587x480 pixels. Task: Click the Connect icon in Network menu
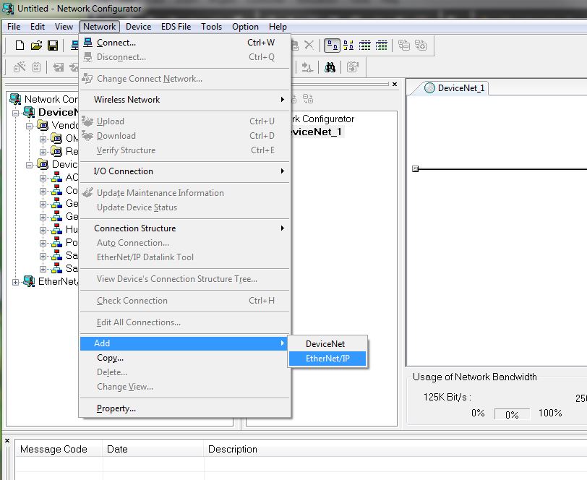click(x=87, y=43)
